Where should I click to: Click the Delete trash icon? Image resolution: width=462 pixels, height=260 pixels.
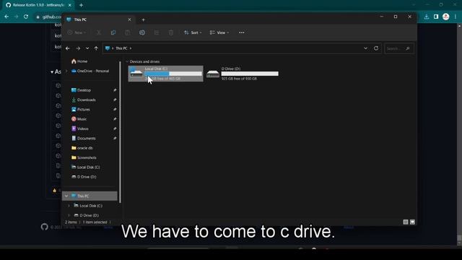[x=171, y=32]
